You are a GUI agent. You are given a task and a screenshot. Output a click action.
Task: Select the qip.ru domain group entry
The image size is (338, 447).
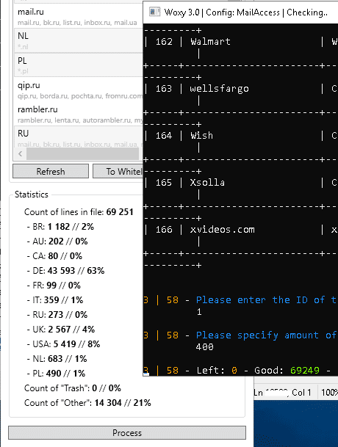(78, 90)
